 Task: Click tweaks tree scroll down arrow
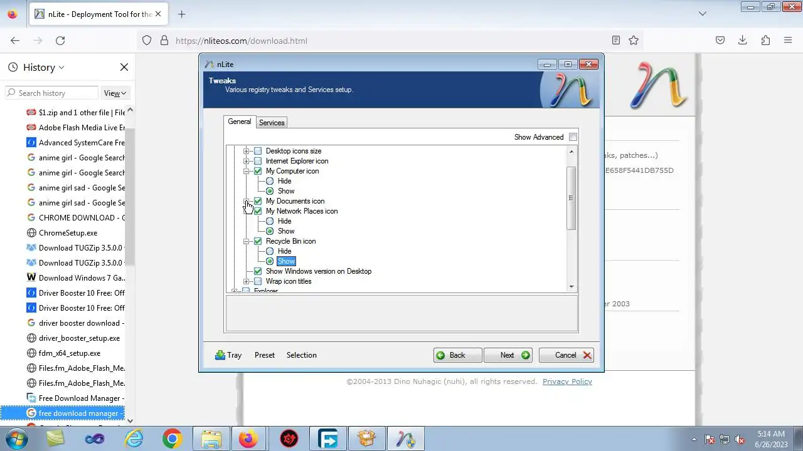point(571,287)
